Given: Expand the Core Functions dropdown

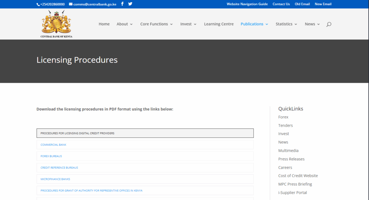Looking at the screenshot, I should 156,24.
